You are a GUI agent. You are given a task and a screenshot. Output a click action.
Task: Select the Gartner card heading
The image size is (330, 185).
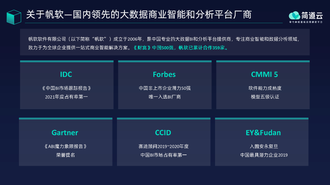(x=65, y=133)
